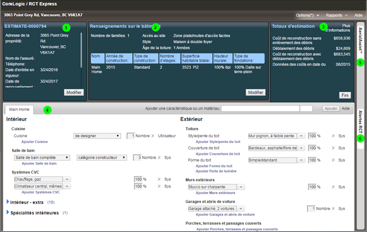Open the 'Salle de bain complète' dropdown
The image size is (367, 232).
click(42, 158)
